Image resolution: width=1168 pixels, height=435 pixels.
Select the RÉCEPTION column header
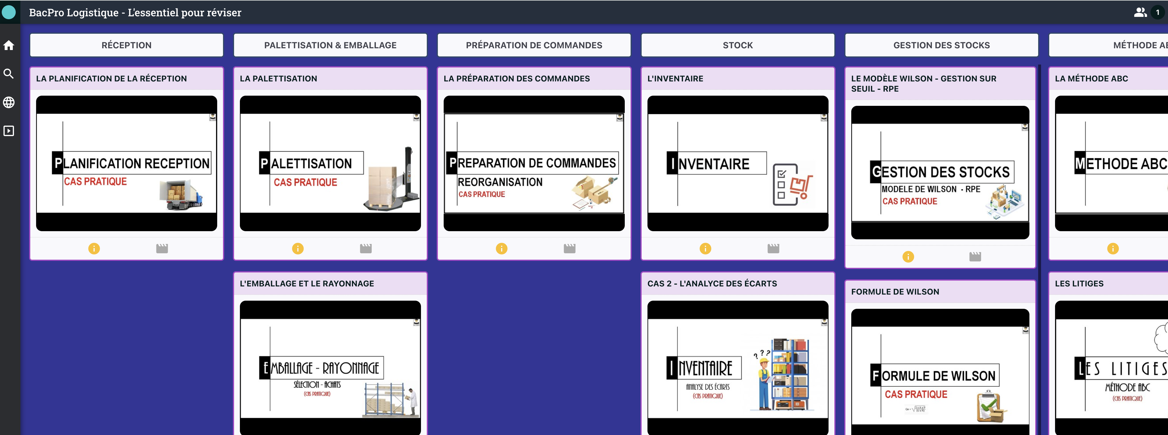pos(127,45)
